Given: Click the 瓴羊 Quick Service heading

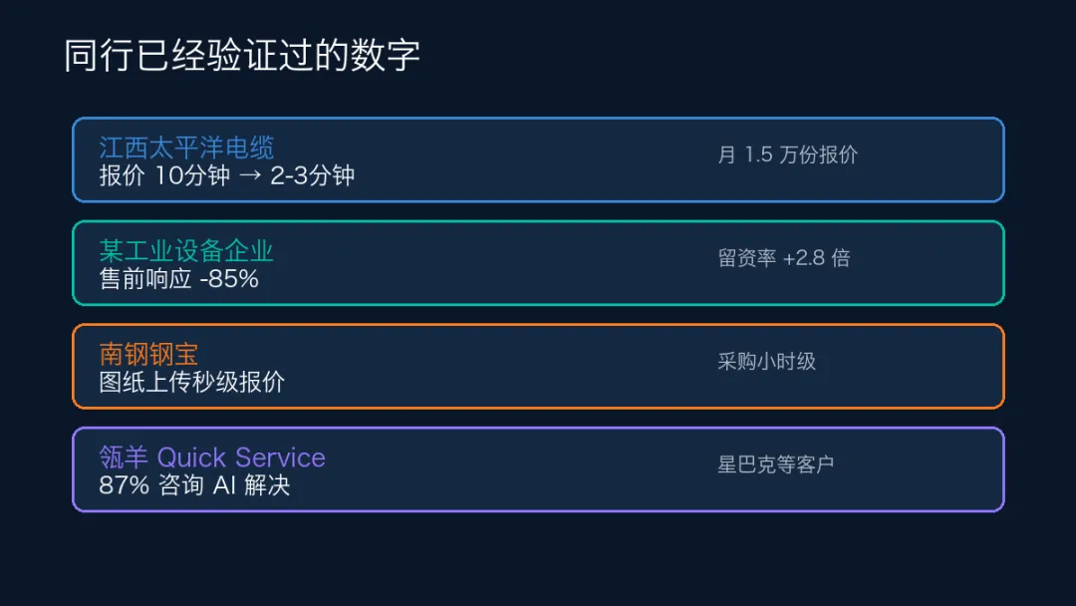Looking at the screenshot, I should pos(212,457).
